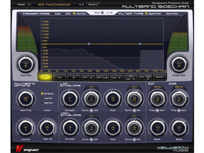Click the -6.0 dB sensitivity value
Image resolution: width=204 pixels, height=153 pixels.
coord(109,13)
